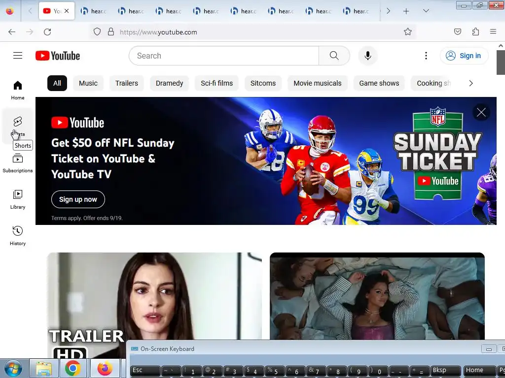The height and width of the screenshot is (378, 505).
Task: Switch to the last visible hear.c tab
Action: [356, 11]
